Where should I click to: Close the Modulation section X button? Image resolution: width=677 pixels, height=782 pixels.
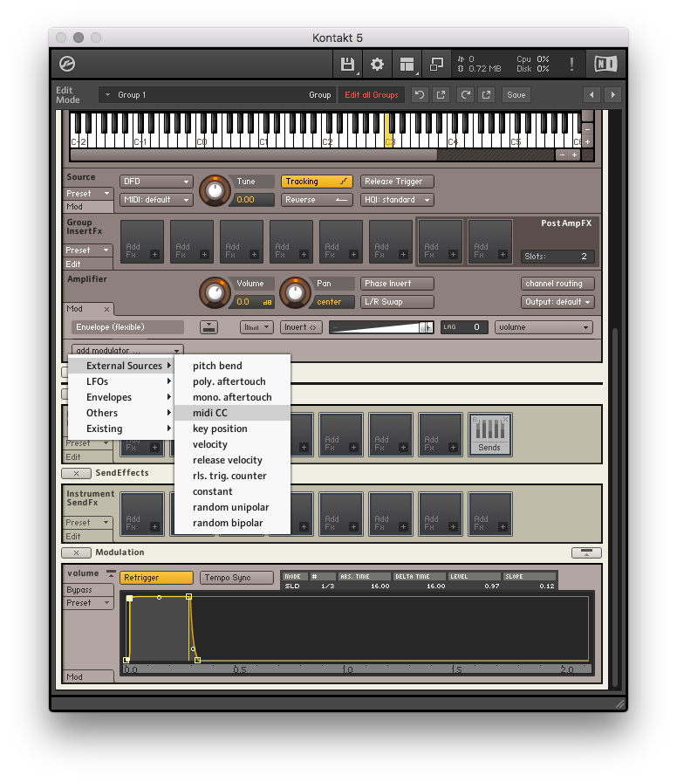[x=76, y=552]
